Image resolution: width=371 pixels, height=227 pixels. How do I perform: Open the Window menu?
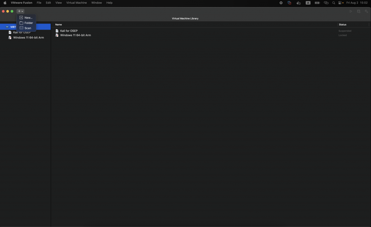pyautogui.click(x=96, y=3)
